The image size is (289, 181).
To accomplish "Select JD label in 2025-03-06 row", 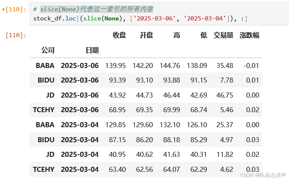I will 50,95.
